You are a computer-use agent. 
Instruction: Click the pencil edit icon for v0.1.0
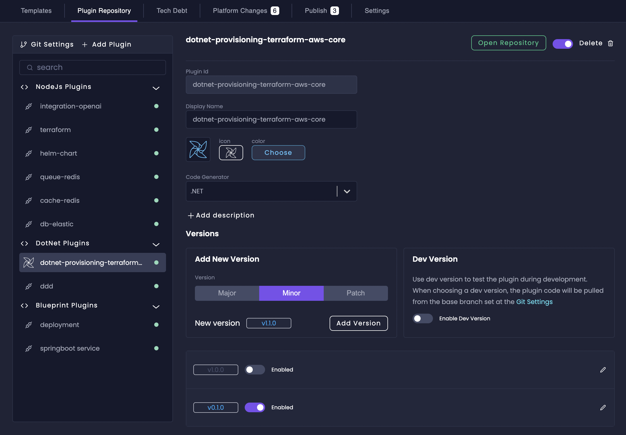pos(603,407)
